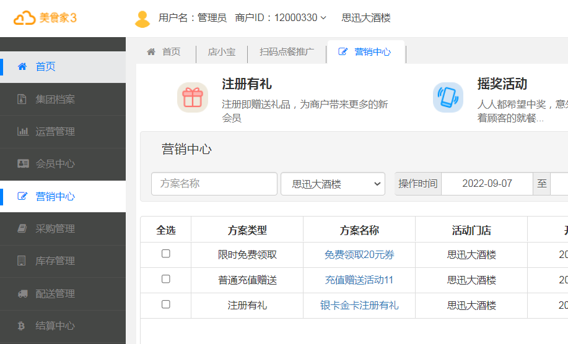Screen dimensions: 568x344
Task: Click the 2022-09-07 start date field
Action: tap(487, 184)
